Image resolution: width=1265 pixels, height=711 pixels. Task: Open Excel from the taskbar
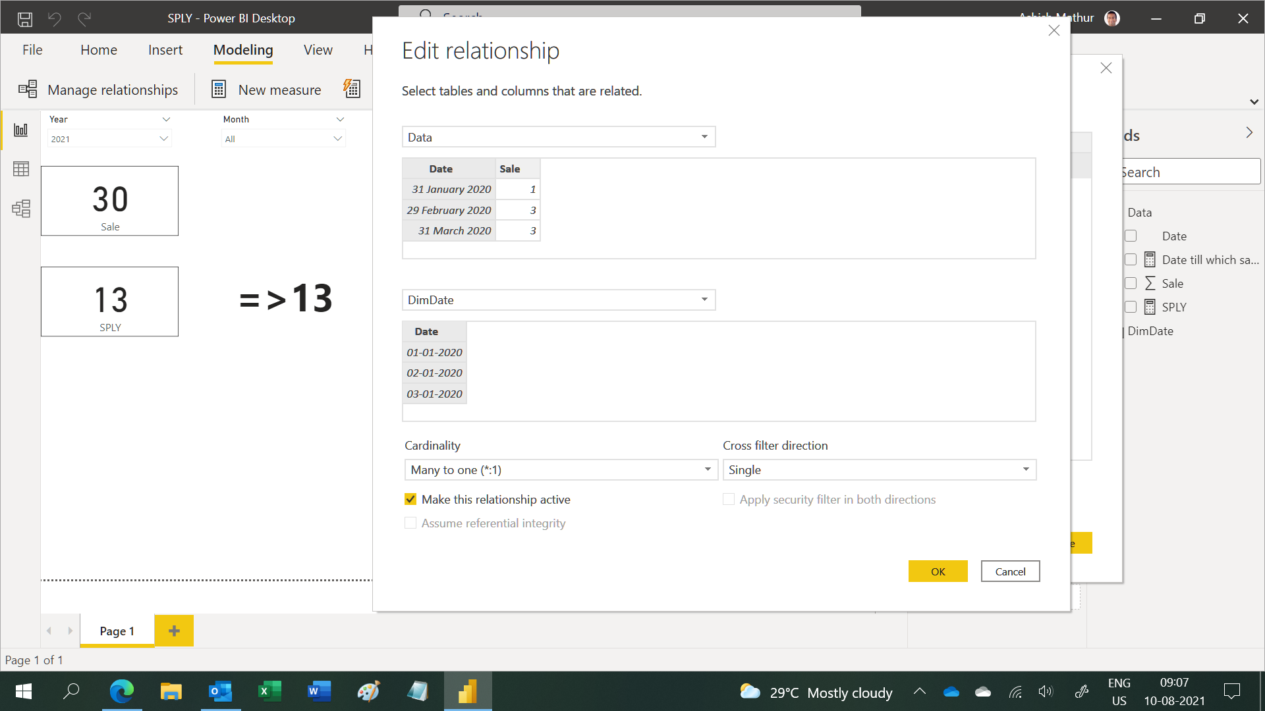point(270,691)
